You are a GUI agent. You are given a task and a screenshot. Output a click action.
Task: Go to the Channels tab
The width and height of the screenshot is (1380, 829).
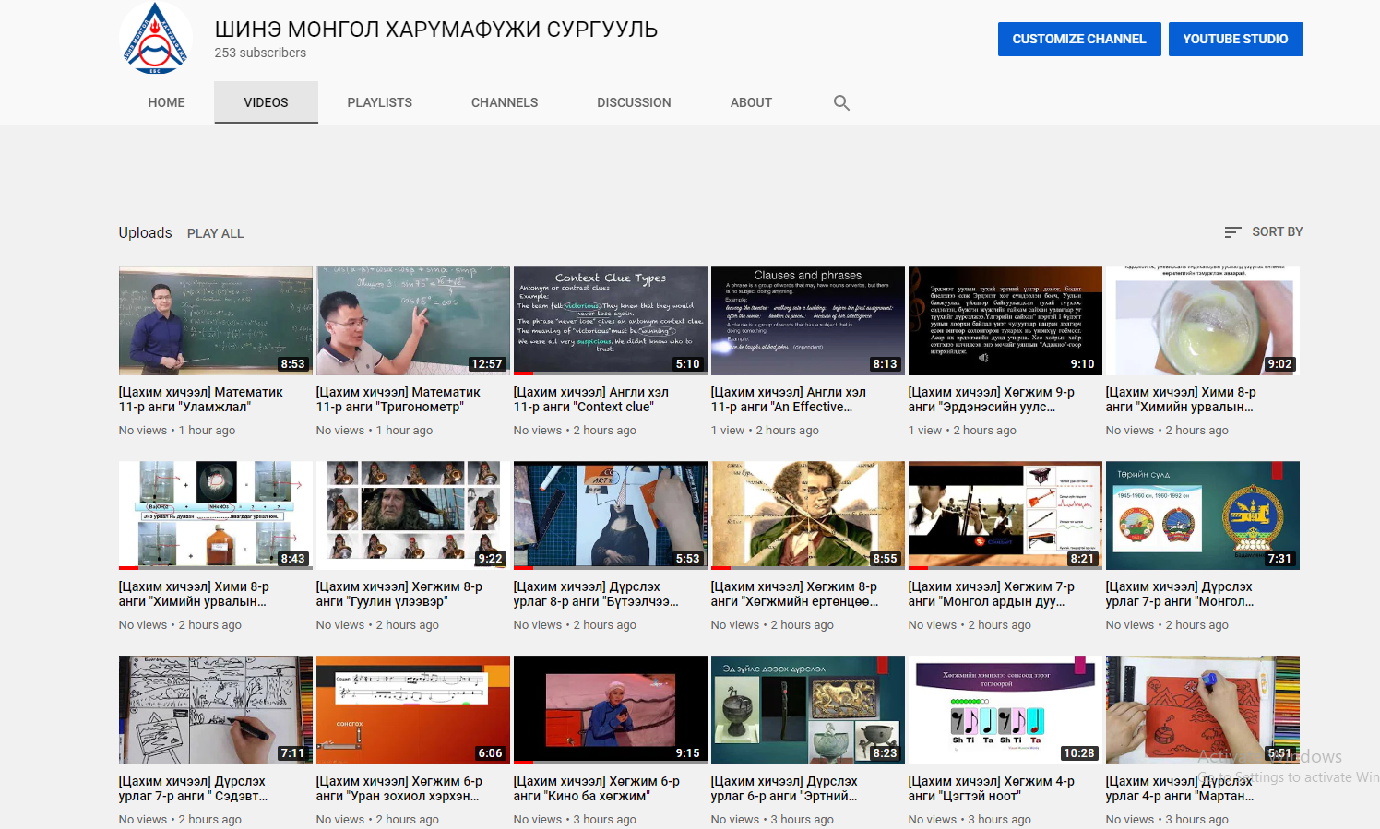504,102
